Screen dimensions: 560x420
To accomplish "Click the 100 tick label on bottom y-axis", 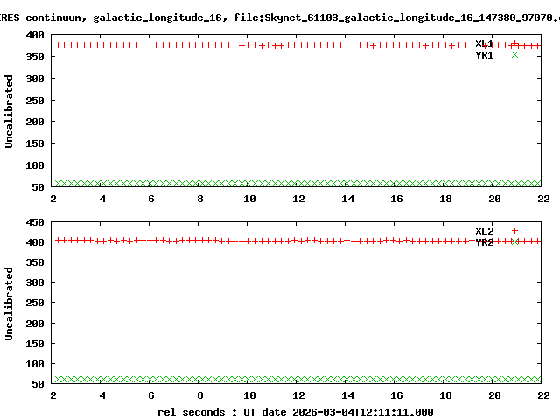I will pyautogui.click(x=37, y=363).
